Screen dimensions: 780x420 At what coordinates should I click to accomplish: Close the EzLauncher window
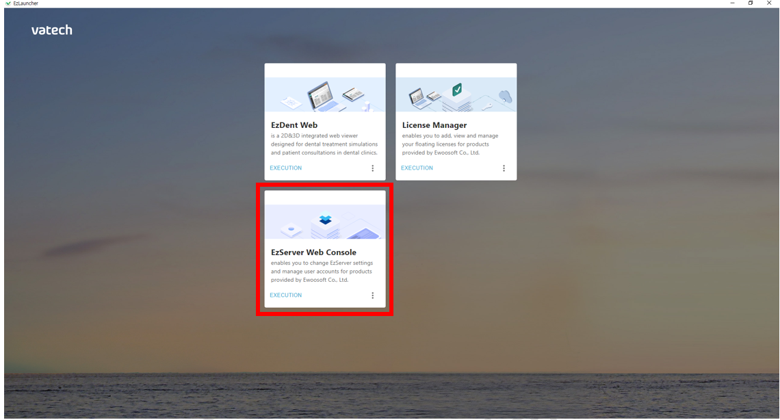coord(769,3)
